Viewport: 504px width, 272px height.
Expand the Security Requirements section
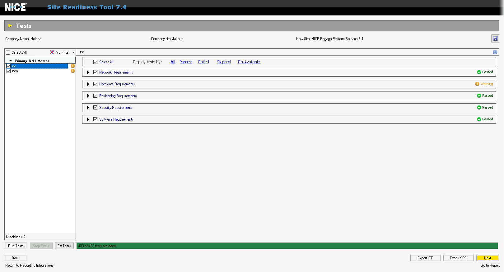point(88,108)
